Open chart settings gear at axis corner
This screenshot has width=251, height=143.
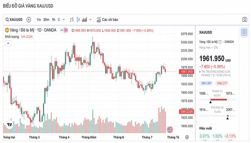[187, 137]
